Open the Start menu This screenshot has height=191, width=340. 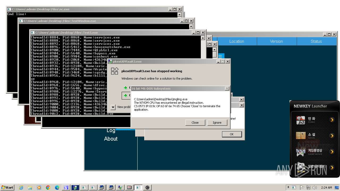click(x=7, y=187)
